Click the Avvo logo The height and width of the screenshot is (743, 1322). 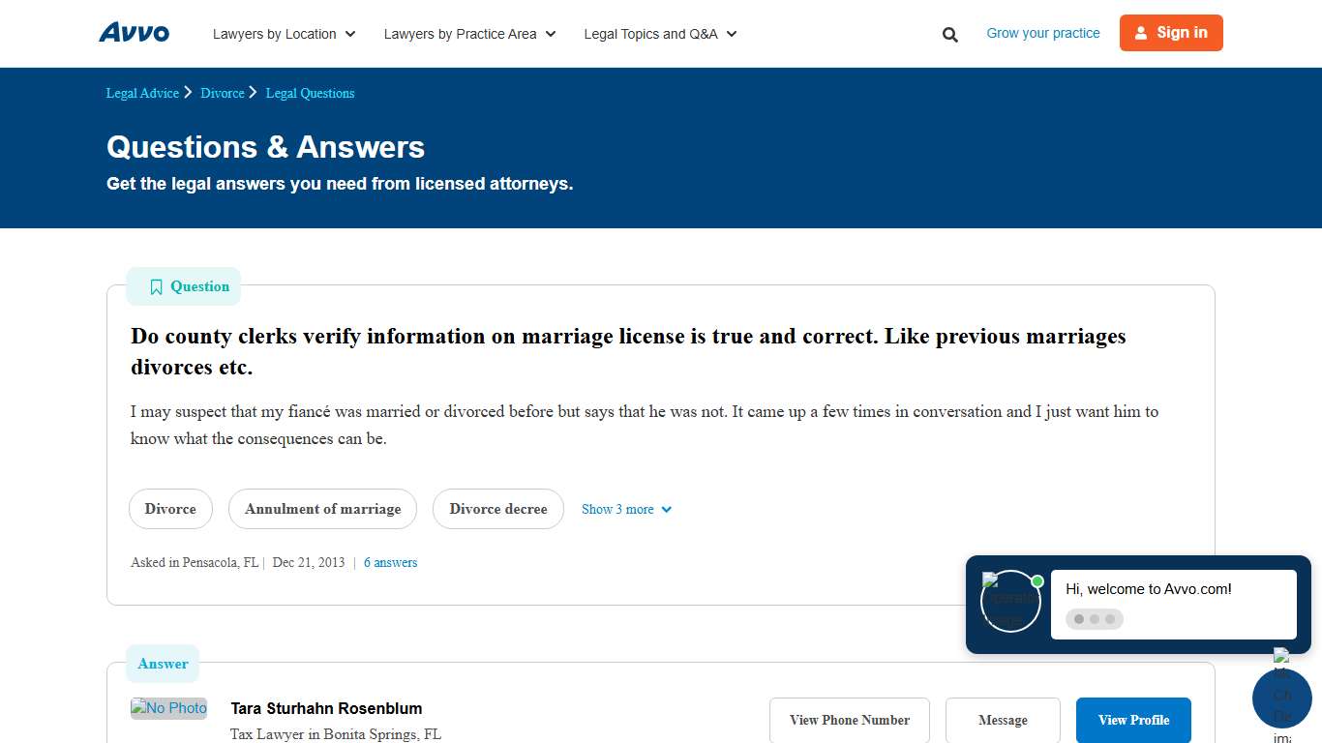[134, 32]
